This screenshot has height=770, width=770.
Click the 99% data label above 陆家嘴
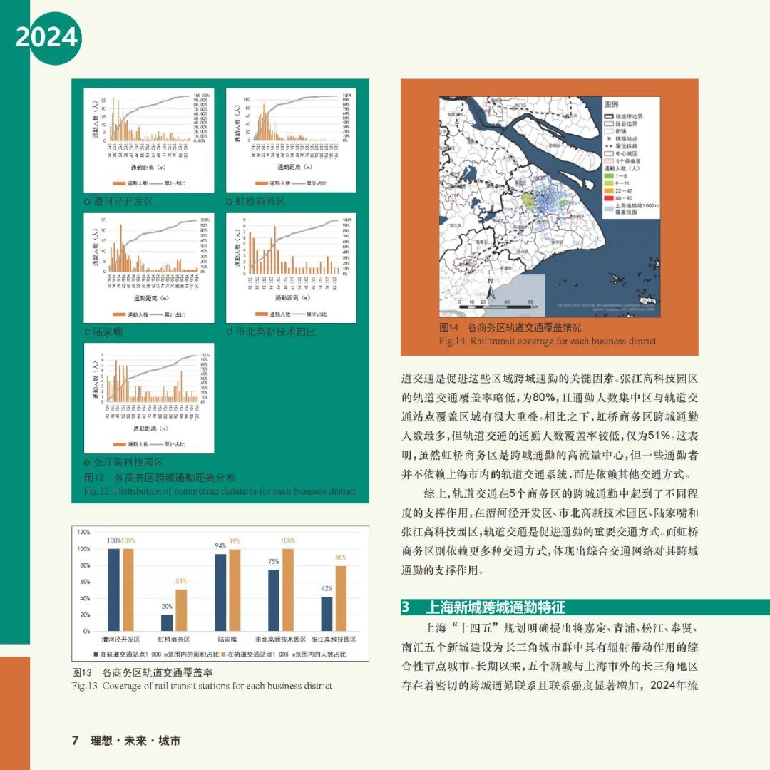235,541
